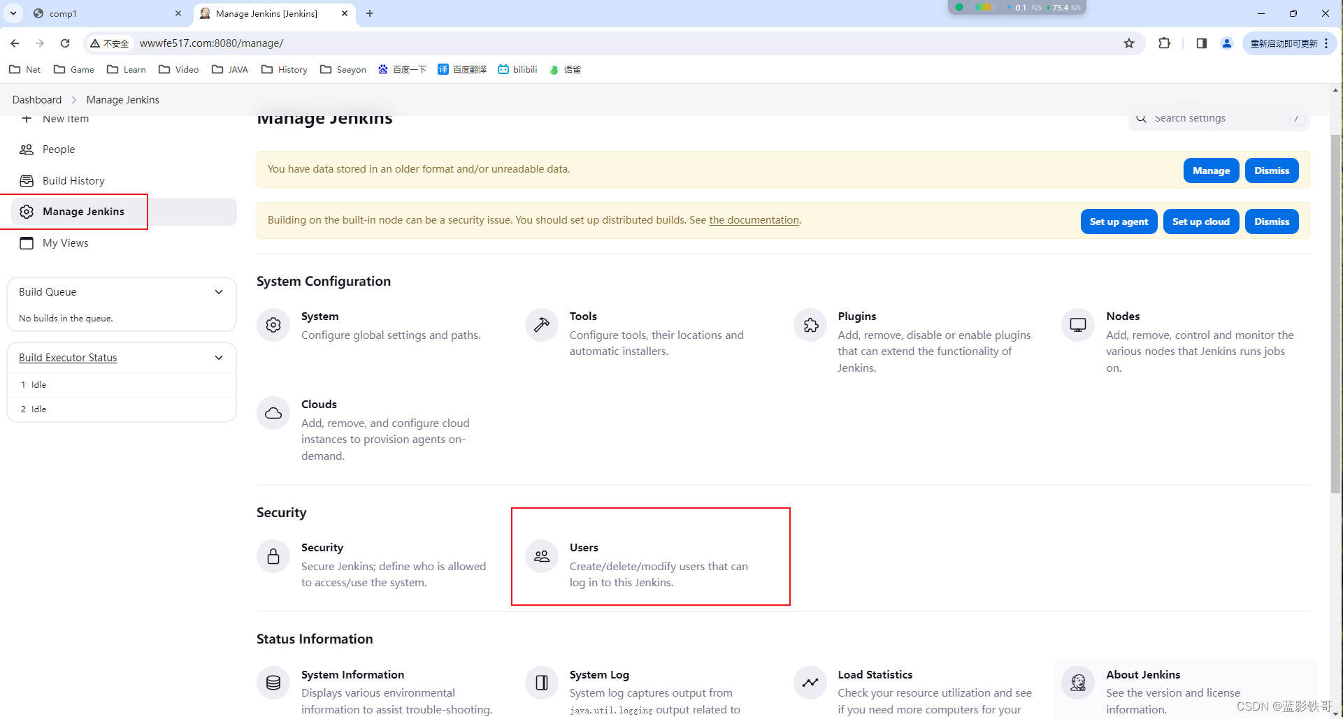Open the Chrome profile avatar icon
The image size is (1343, 719).
tap(1227, 43)
